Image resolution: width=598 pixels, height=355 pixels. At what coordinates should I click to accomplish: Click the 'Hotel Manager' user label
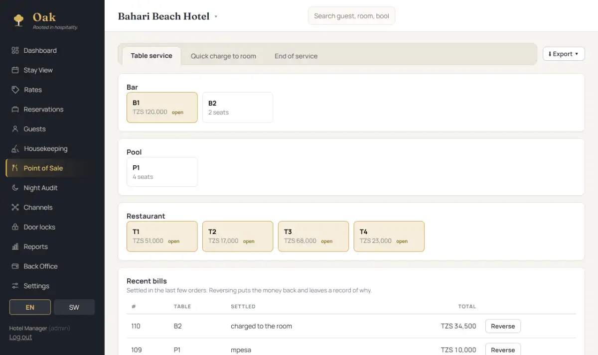pos(28,328)
